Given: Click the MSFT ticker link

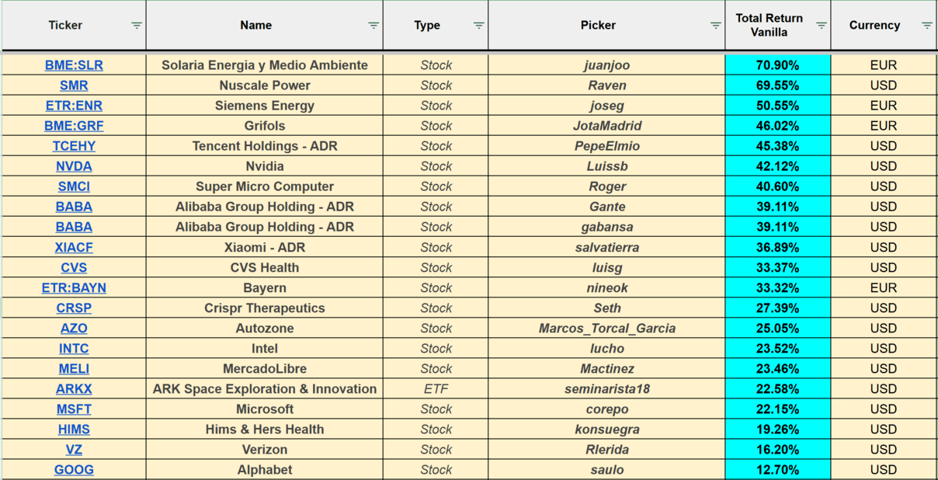Looking at the screenshot, I should tap(74, 409).
